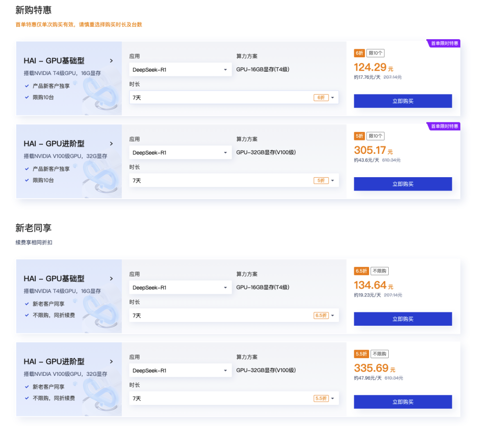Click the 不限购，同折续费 checkmark in last card

click(x=27, y=398)
